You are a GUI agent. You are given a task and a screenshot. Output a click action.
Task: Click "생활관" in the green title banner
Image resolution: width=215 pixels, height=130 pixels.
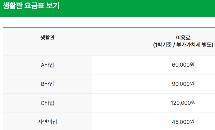(x=11, y=6)
